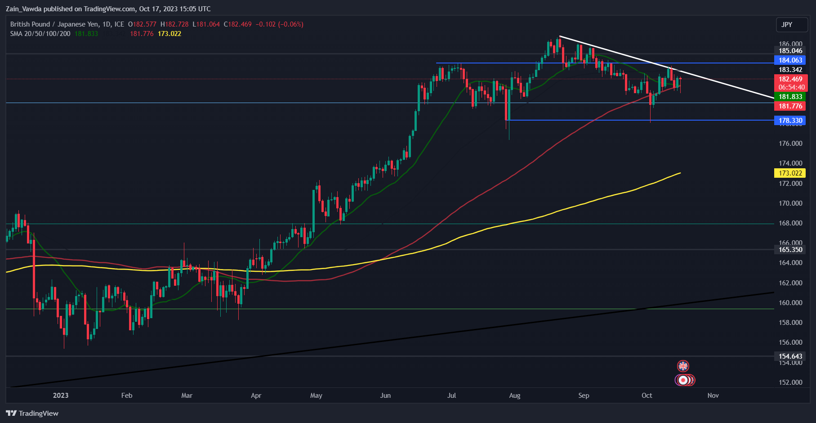Click the yellow 173.022 SMA price label

pos(790,173)
